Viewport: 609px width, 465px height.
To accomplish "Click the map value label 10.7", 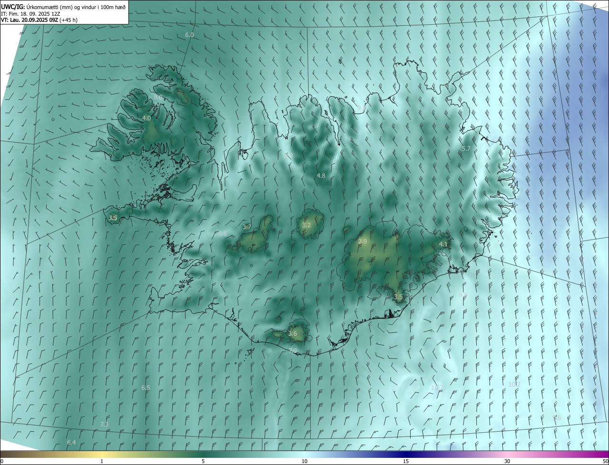I will pos(437,387).
